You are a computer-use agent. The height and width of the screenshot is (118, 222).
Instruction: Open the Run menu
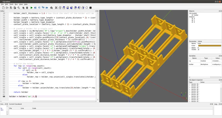click(x=16, y=4)
